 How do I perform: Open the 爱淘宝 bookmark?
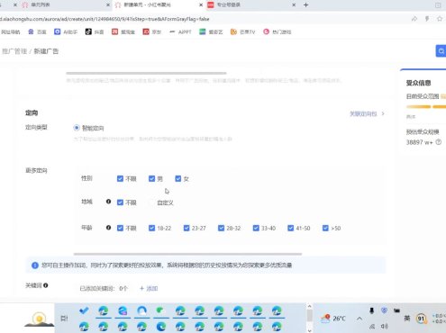pyautogui.click(x=123, y=31)
